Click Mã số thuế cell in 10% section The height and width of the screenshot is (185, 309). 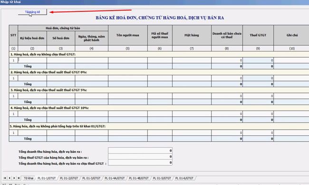coord(160,113)
